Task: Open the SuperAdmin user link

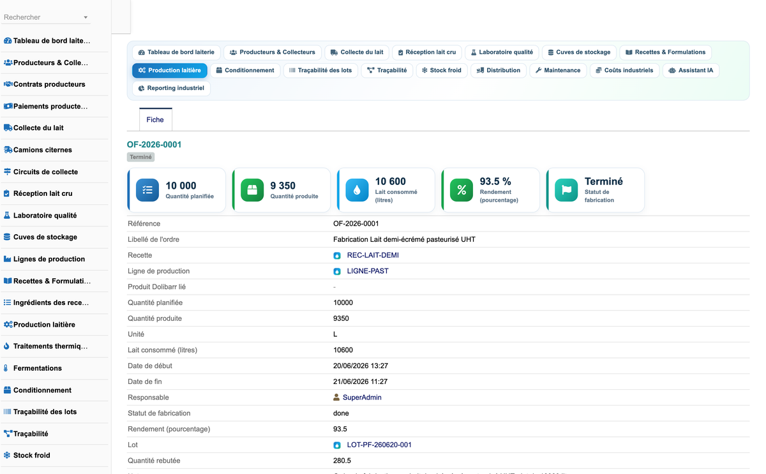Action: coord(362,397)
